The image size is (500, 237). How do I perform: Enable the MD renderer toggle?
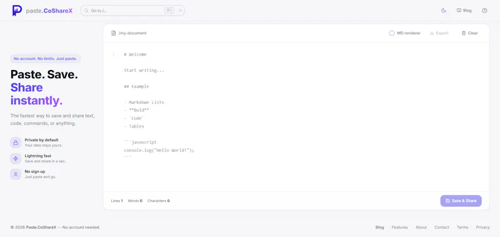click(392, 33)
